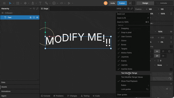Toggle Bones display option
Screen dimensions: 174x98
click(x=133, y=45)
